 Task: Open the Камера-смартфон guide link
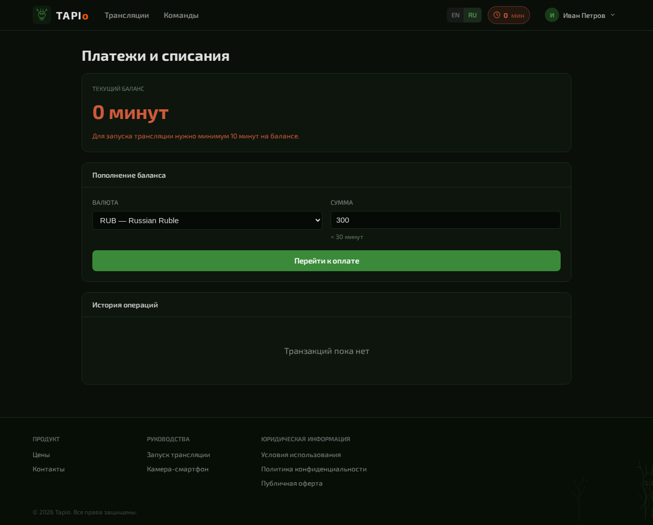(178, 469)
